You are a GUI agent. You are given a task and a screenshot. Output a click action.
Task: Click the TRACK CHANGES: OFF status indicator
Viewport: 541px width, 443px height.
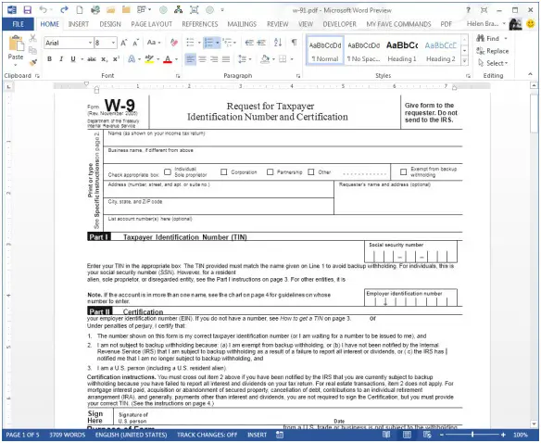point(207,435)
